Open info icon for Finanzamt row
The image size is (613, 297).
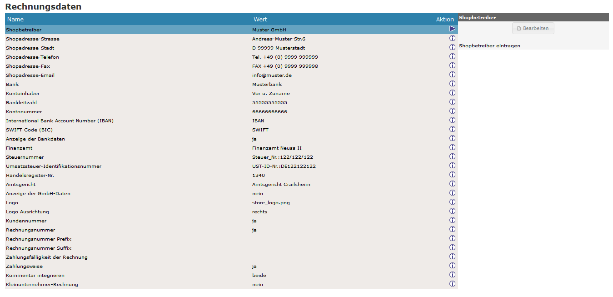pos(452,147)
